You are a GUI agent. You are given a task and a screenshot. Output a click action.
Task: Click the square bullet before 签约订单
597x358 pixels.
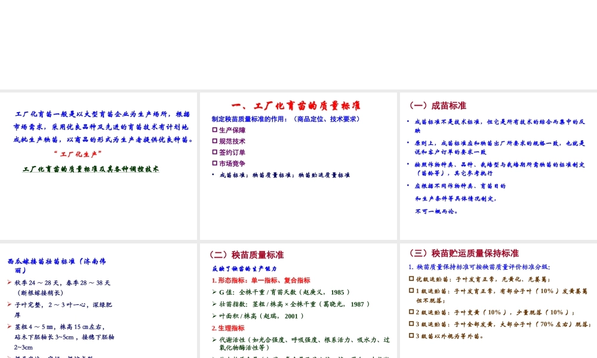point(215,152)
